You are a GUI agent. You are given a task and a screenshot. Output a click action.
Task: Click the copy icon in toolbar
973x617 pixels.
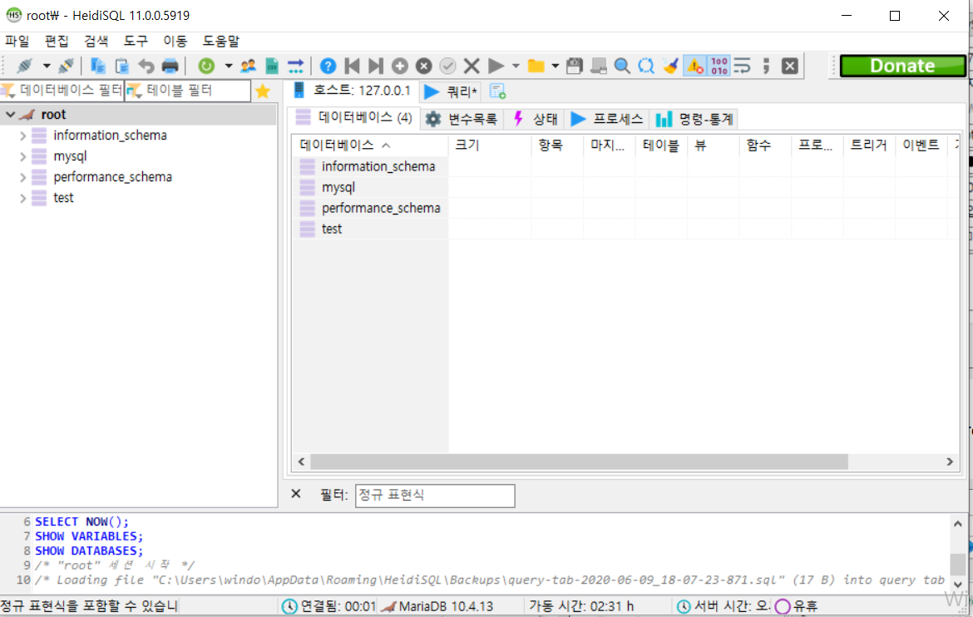click(97, 66)
